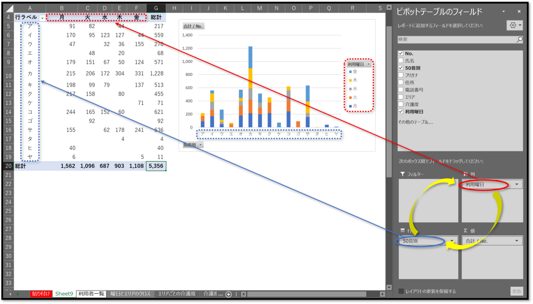The height and width of the screenshot is (304, 533).
Task: Click the 月 legend swatch entry
Action: tap(354, 106)
